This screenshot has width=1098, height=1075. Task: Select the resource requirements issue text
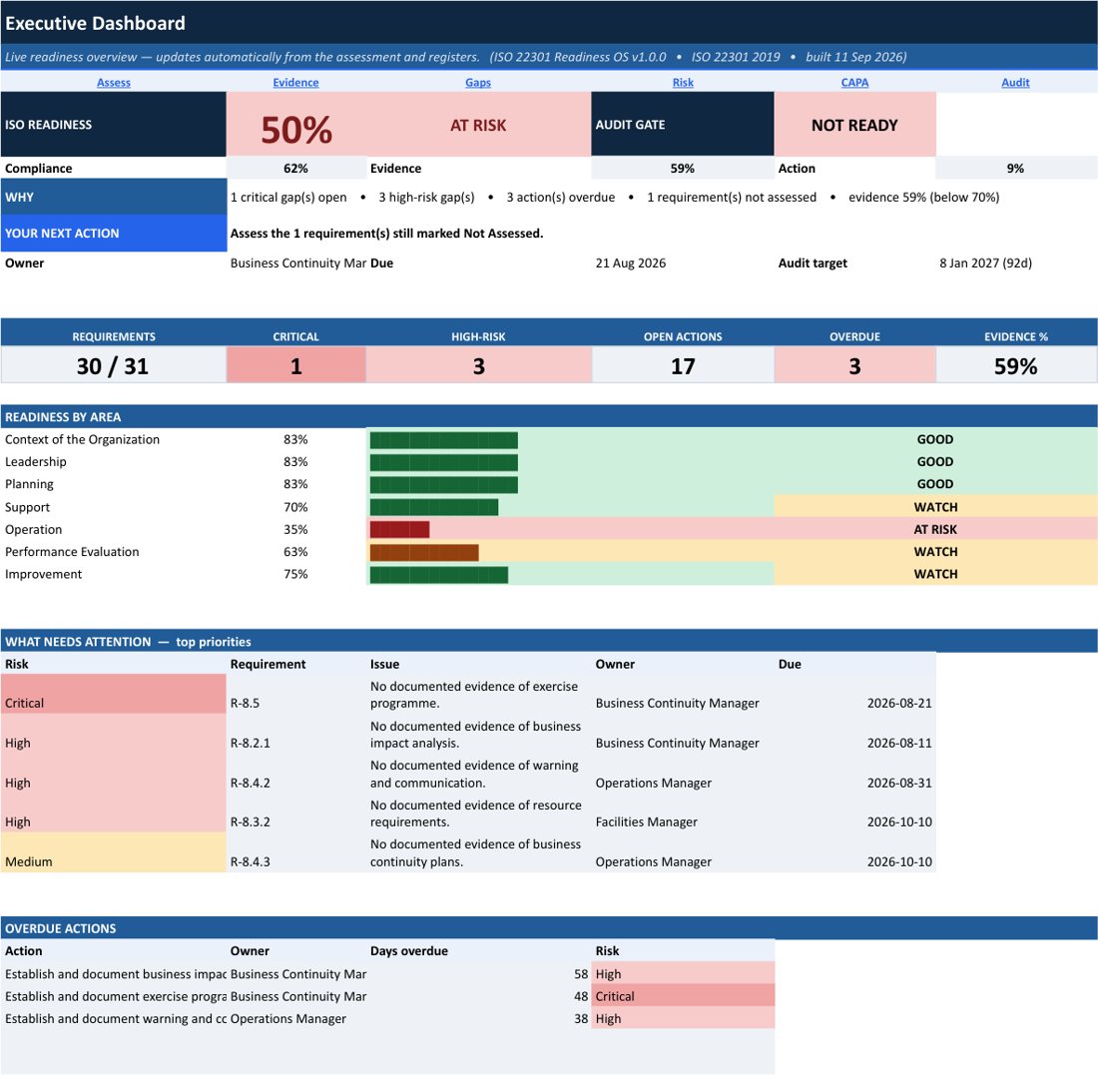click(475, 813)
